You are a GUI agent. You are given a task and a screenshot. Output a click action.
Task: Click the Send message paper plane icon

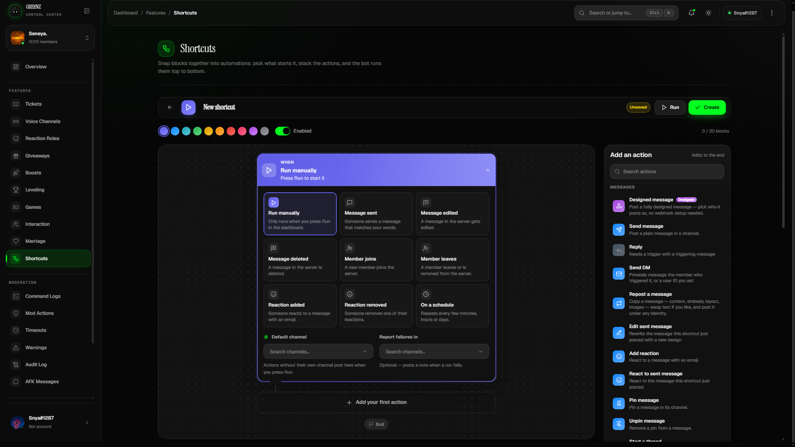(619, 230)
